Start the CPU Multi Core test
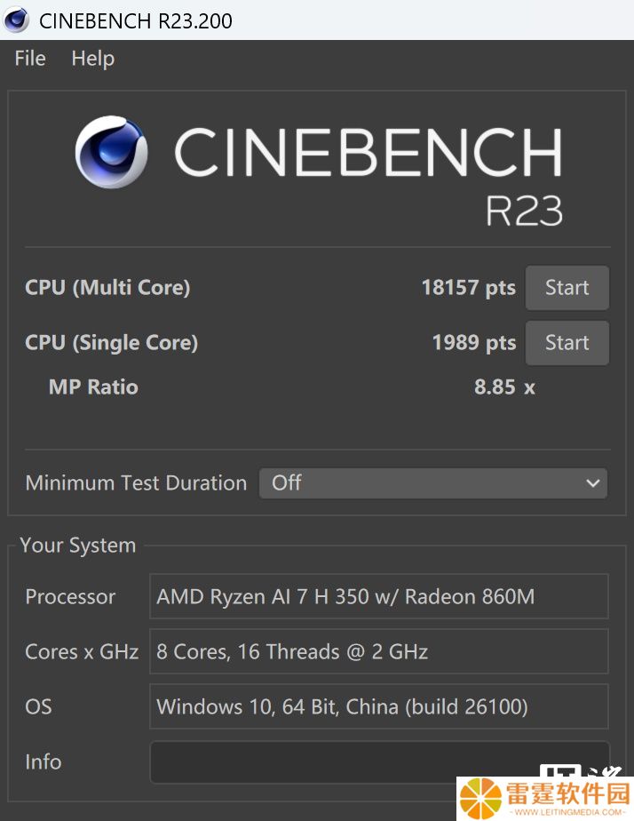Viewport: 634px width, 821px height. pyautogui.click(x=567, y=288)
